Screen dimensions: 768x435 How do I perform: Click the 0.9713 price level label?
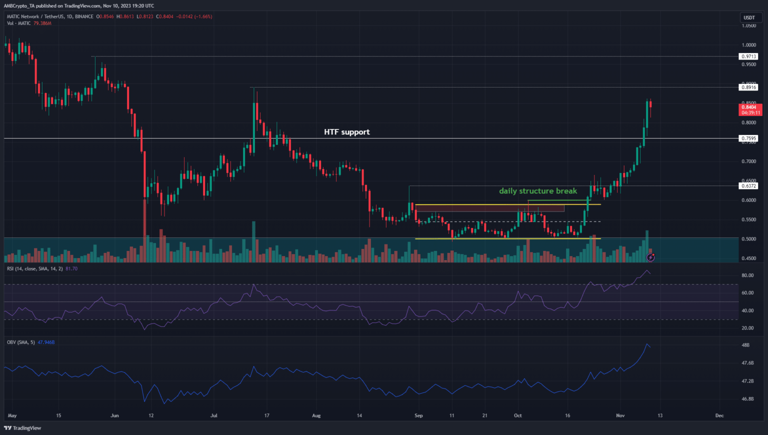748,56
